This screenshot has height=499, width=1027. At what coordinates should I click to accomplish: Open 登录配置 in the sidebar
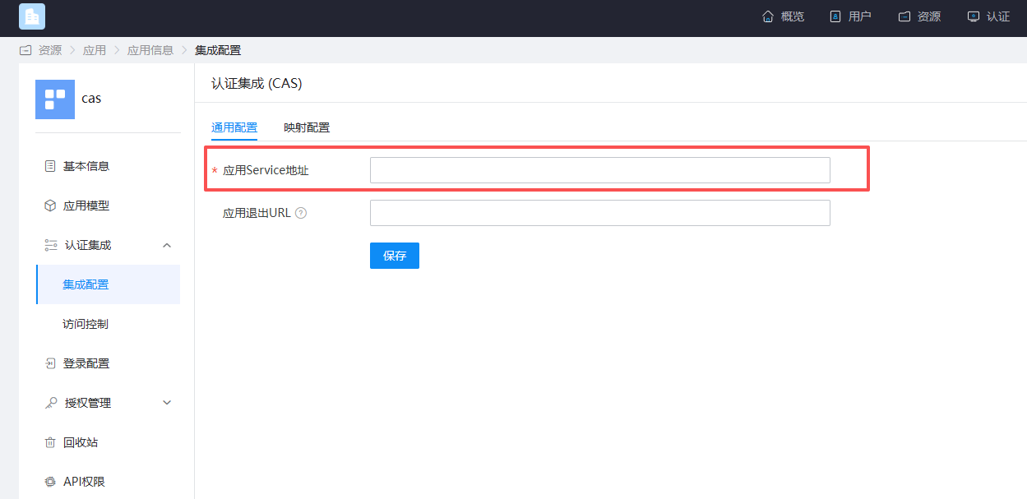[108, 363]
